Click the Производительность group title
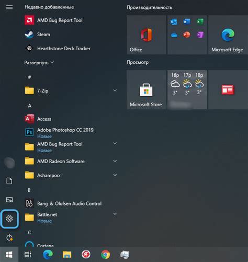 click(x=150, y=7)
